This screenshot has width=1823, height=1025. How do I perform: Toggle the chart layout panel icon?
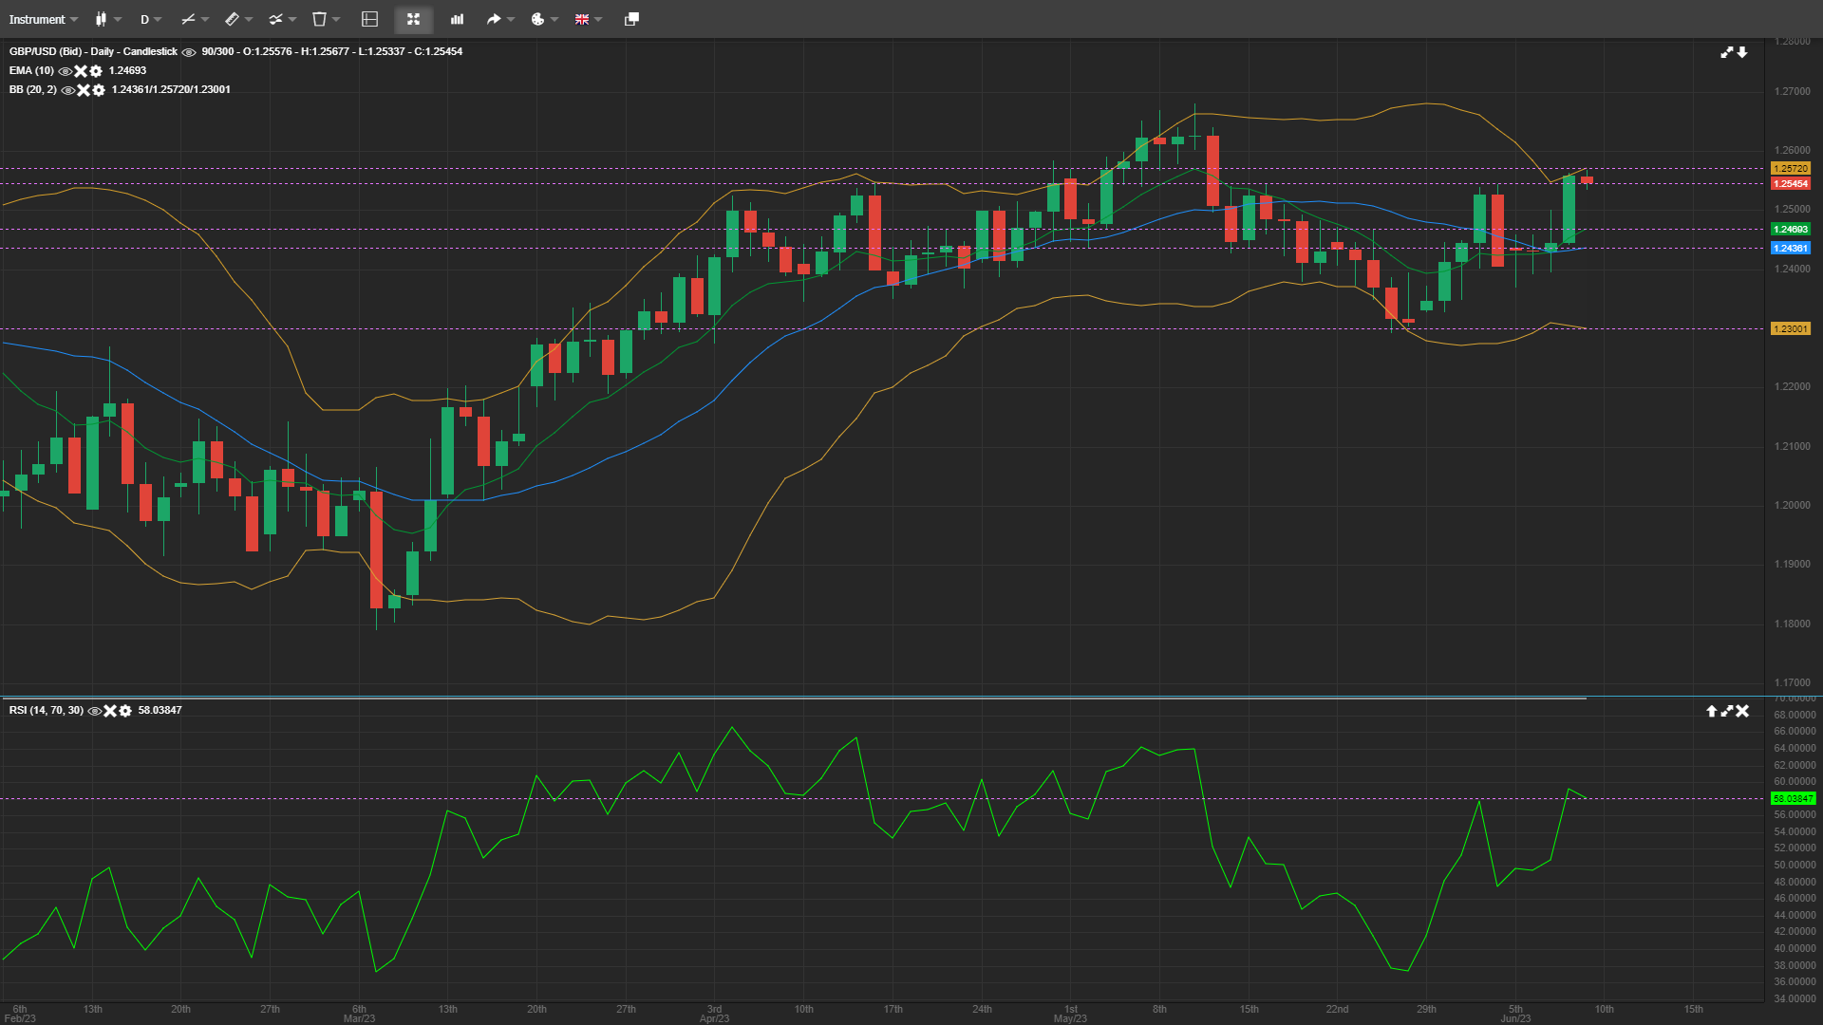370,19
